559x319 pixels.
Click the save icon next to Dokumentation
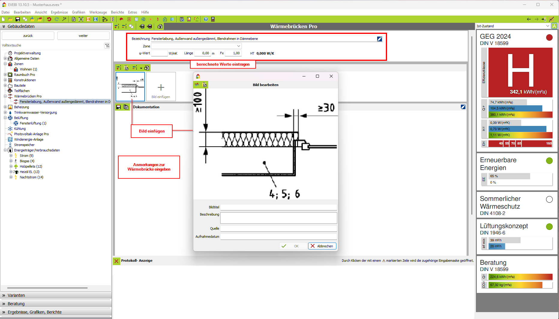coord(119,107)
